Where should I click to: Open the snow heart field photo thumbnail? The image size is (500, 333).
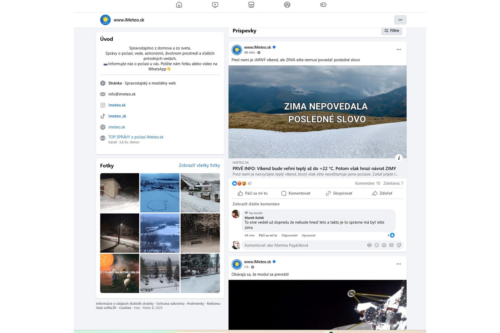point(160,193)
